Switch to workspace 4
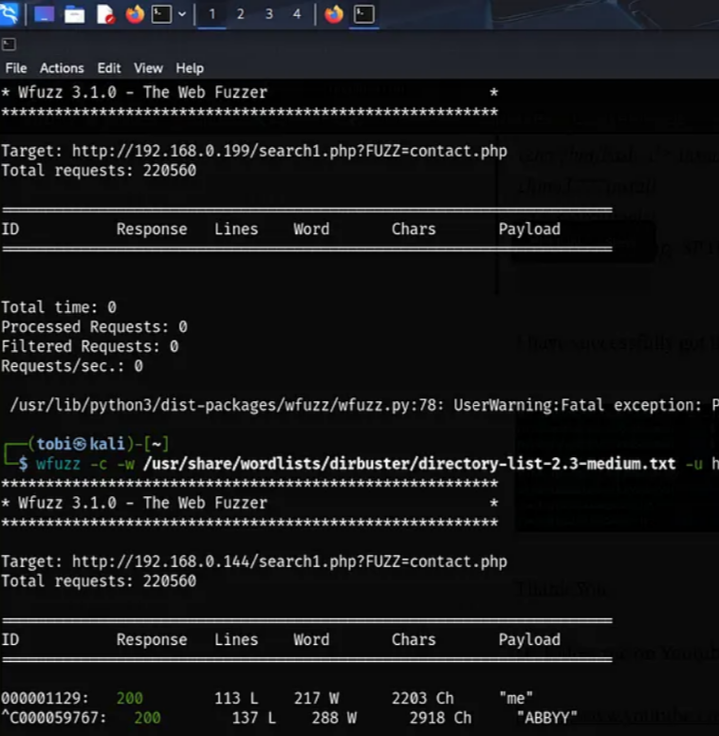The image size is (719, 736). click(x=297, y=14)
